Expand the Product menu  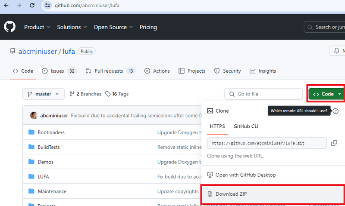tap(37, 27)
